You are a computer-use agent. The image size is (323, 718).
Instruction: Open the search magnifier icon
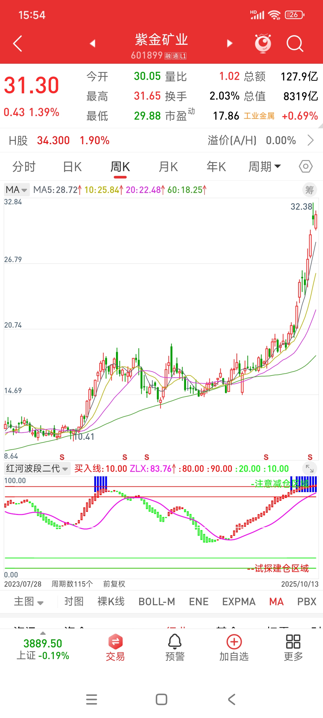[295, 44]
